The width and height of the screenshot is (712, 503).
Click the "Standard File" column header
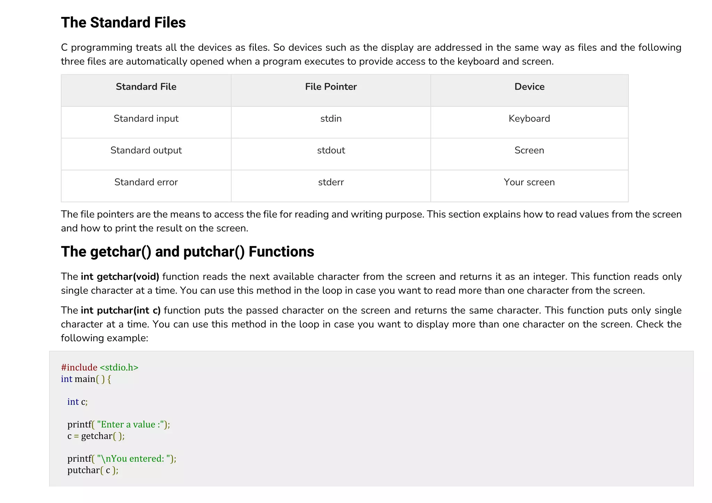point(146,90)
